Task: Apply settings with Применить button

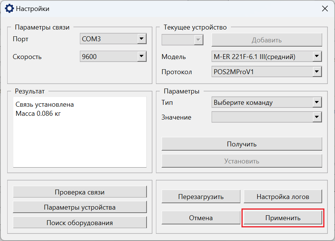Action: click(283, 218)
